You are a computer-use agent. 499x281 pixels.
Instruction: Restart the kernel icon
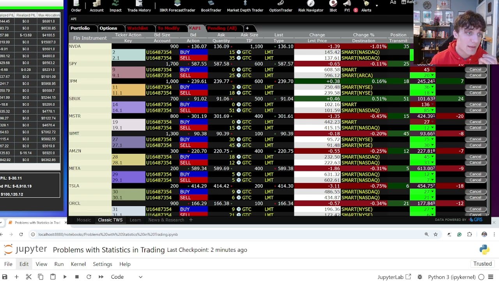coord(89,277)
